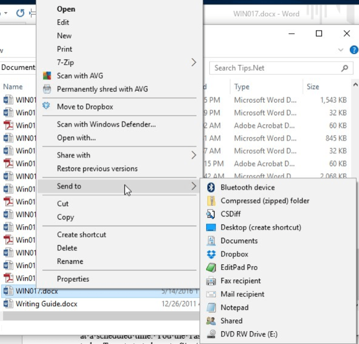Click the refresh arrow icon in address bar

[20, 13]
